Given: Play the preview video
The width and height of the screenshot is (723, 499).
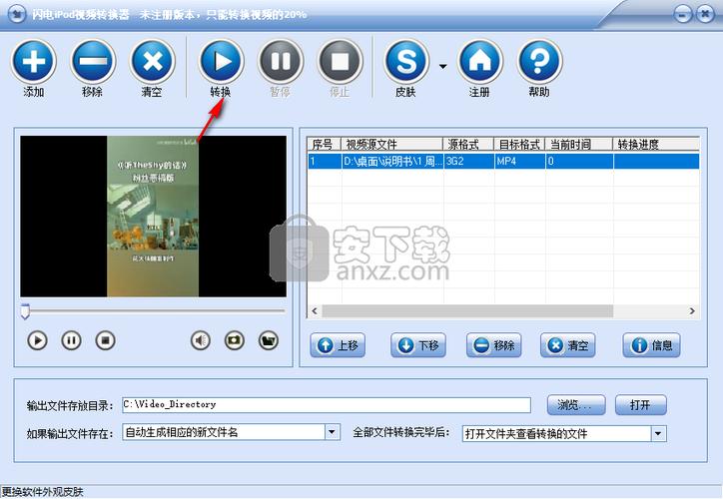Looking at the screenshot, I should (x=37, y=341).
